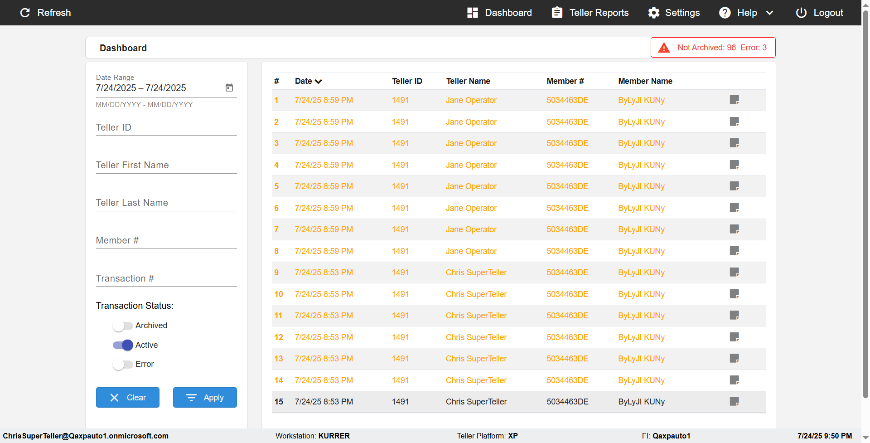Open the date range calendar picker

coord(229,88)
